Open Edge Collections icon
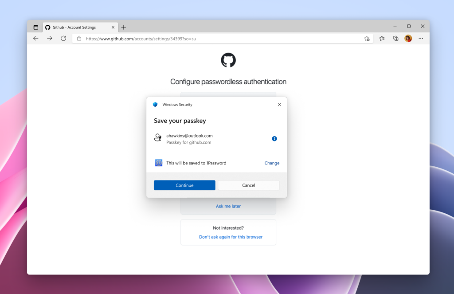The width and height of the screenshot is (454, 294). point(395,39)
